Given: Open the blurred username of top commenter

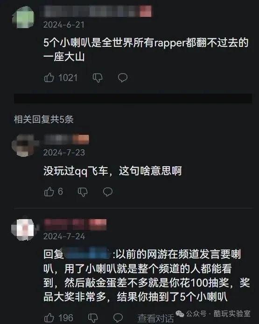Looking at the screenshot, I should tap(98, 11).
